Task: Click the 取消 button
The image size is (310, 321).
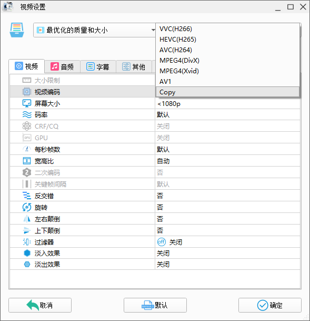Action: click(x=40, y=305)
